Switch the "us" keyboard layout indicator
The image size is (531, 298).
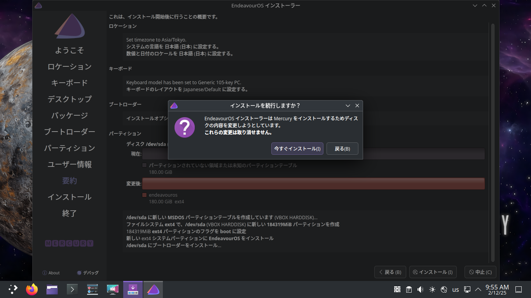[x=456, y=289]
